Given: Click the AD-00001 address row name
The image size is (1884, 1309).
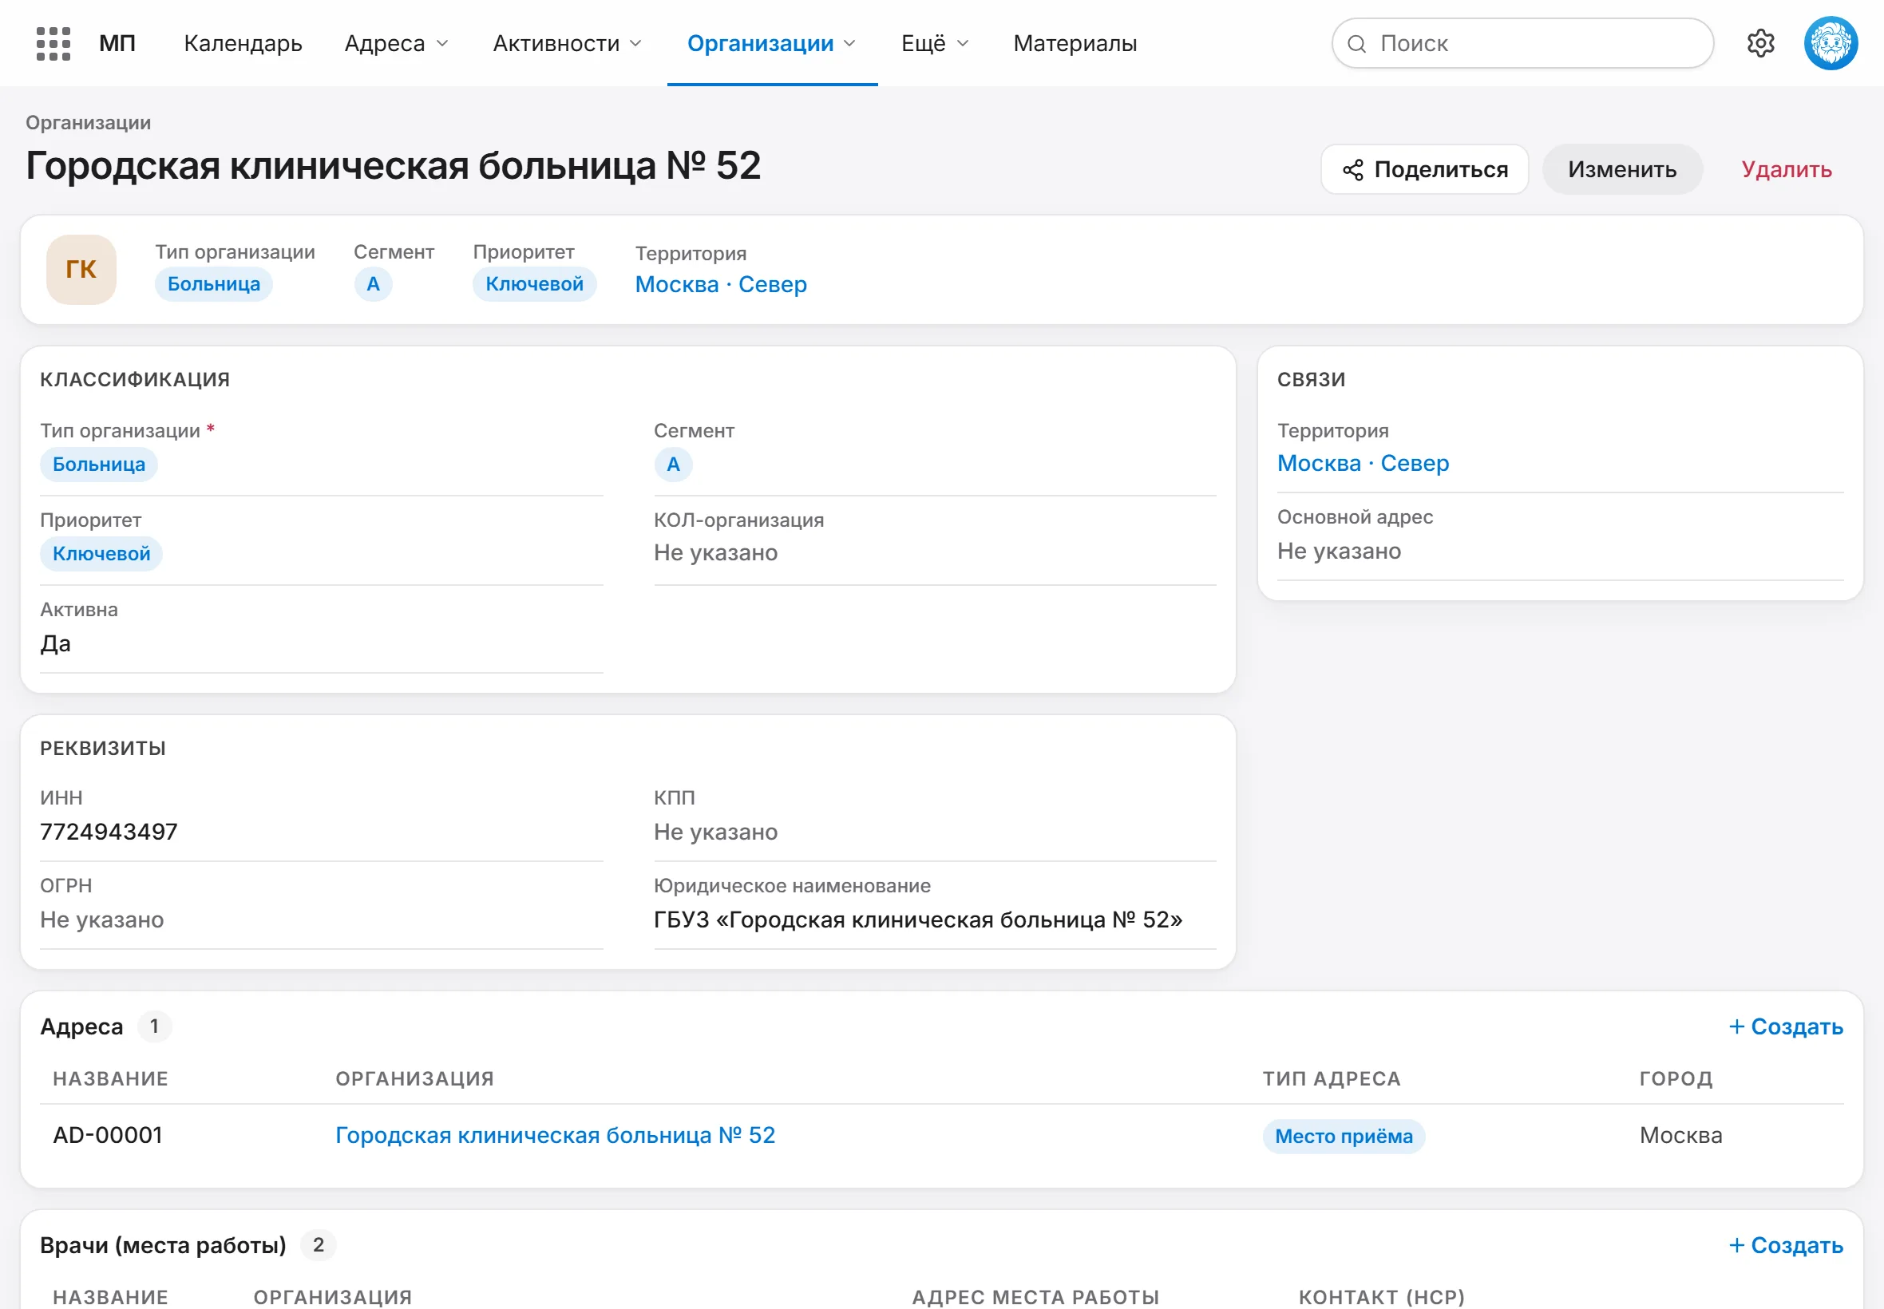Looking at the screenshot, I should coord(108,1135).
